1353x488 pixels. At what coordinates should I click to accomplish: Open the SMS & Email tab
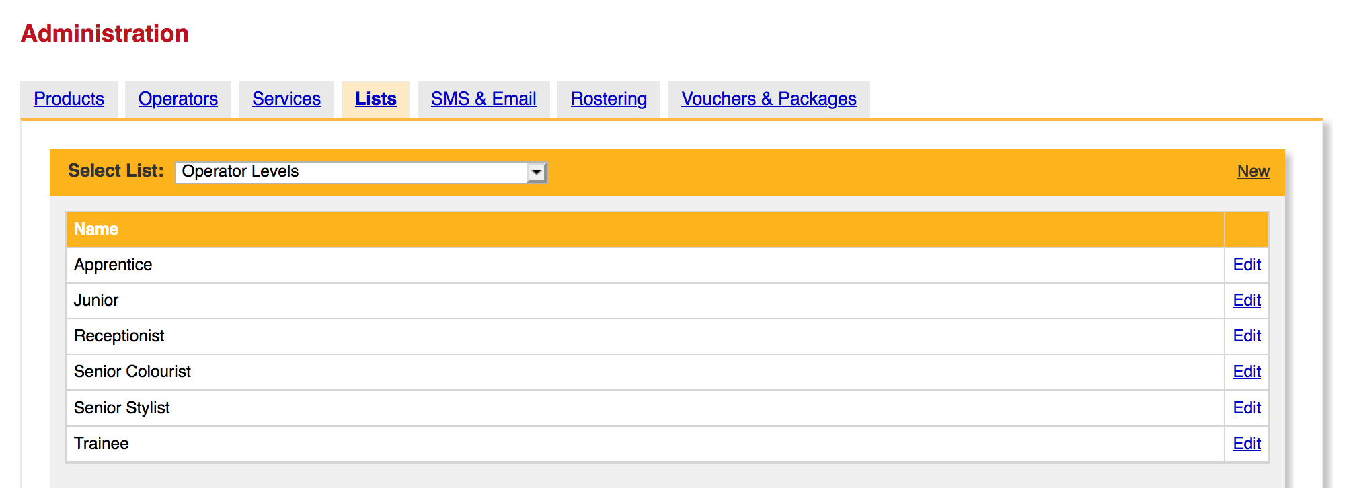tap(484, 99)
